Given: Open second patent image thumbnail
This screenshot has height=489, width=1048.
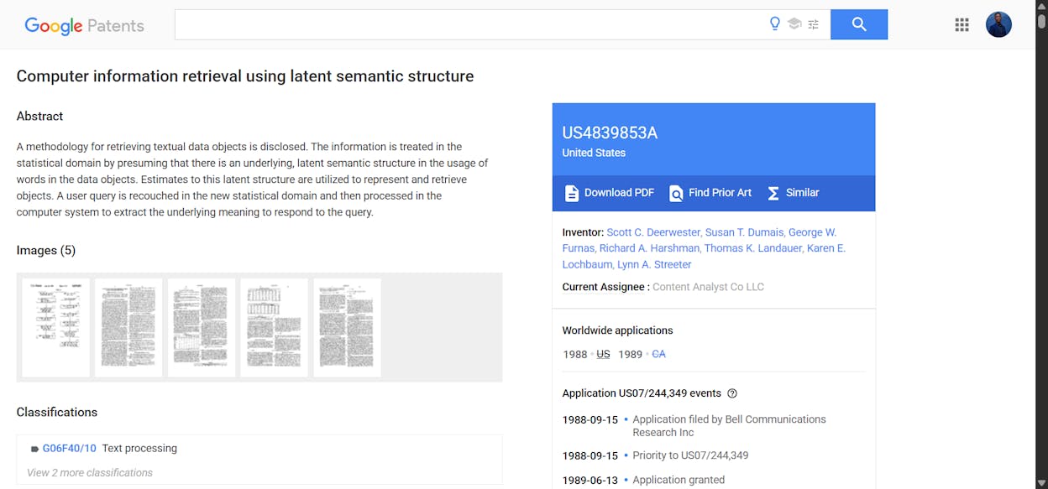Looking at the screenshot, I should [128, 327].
